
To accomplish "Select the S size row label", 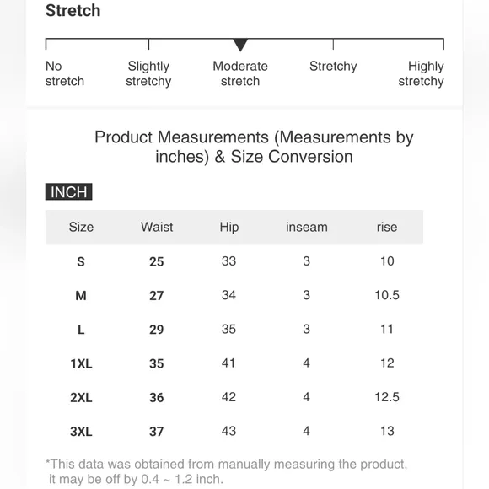I will coord(81,261).
